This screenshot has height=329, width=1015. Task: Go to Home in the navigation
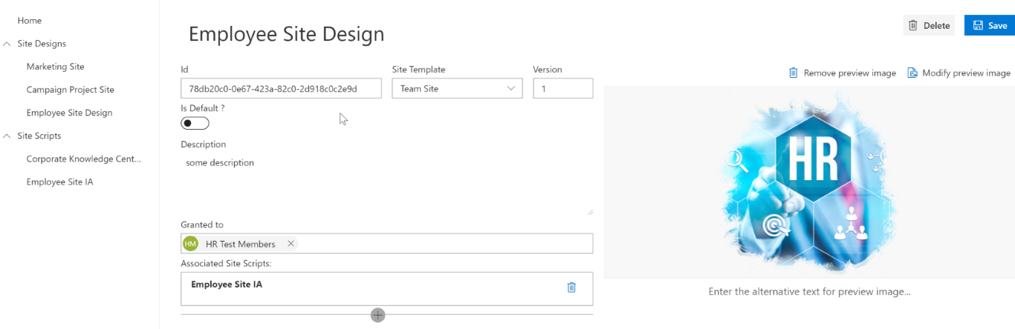[30, 21]
